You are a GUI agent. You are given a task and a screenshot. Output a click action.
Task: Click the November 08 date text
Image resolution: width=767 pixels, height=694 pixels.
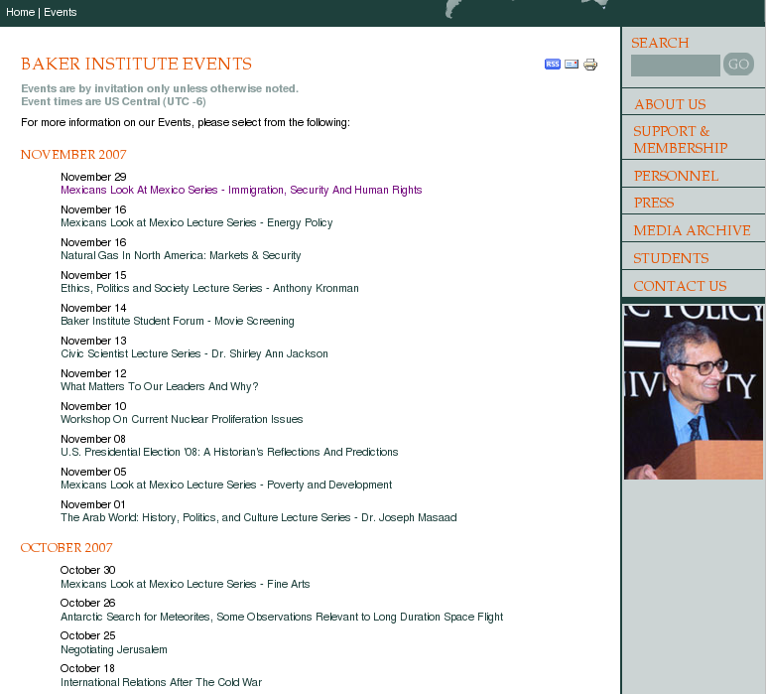(x=93, y=439)
